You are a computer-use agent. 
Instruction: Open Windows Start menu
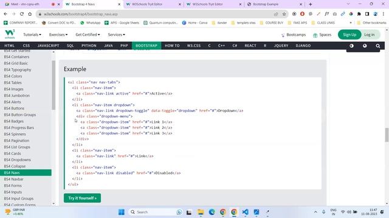click(x=122, y=212)
